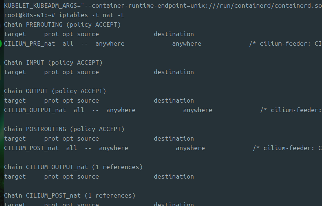Click the CILIUM_OUTPUT_nat rule under Chain OUTPUT
The width and height of the screenshot is (322, 206).
[x=35, y=110]
